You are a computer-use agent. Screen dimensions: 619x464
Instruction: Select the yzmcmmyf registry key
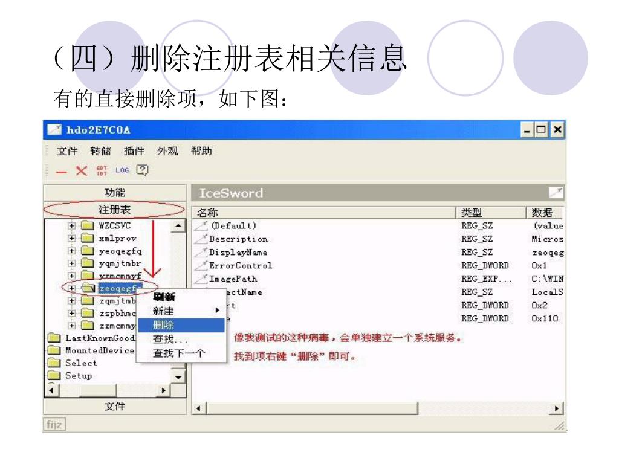(x=120, y=275)
